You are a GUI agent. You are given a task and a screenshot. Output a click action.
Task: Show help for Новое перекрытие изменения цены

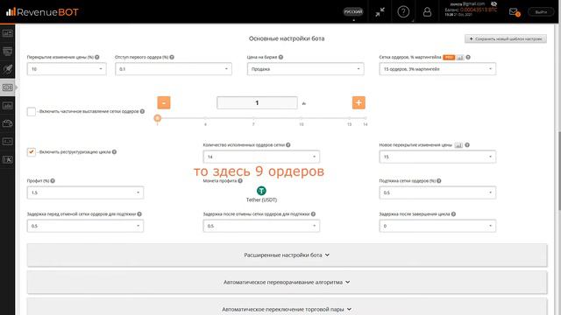point(467,145)
